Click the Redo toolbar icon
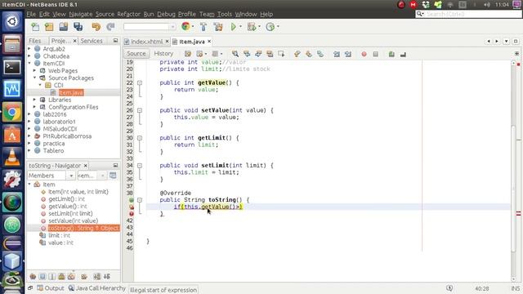The image size is (523, 294). (110, 27)
